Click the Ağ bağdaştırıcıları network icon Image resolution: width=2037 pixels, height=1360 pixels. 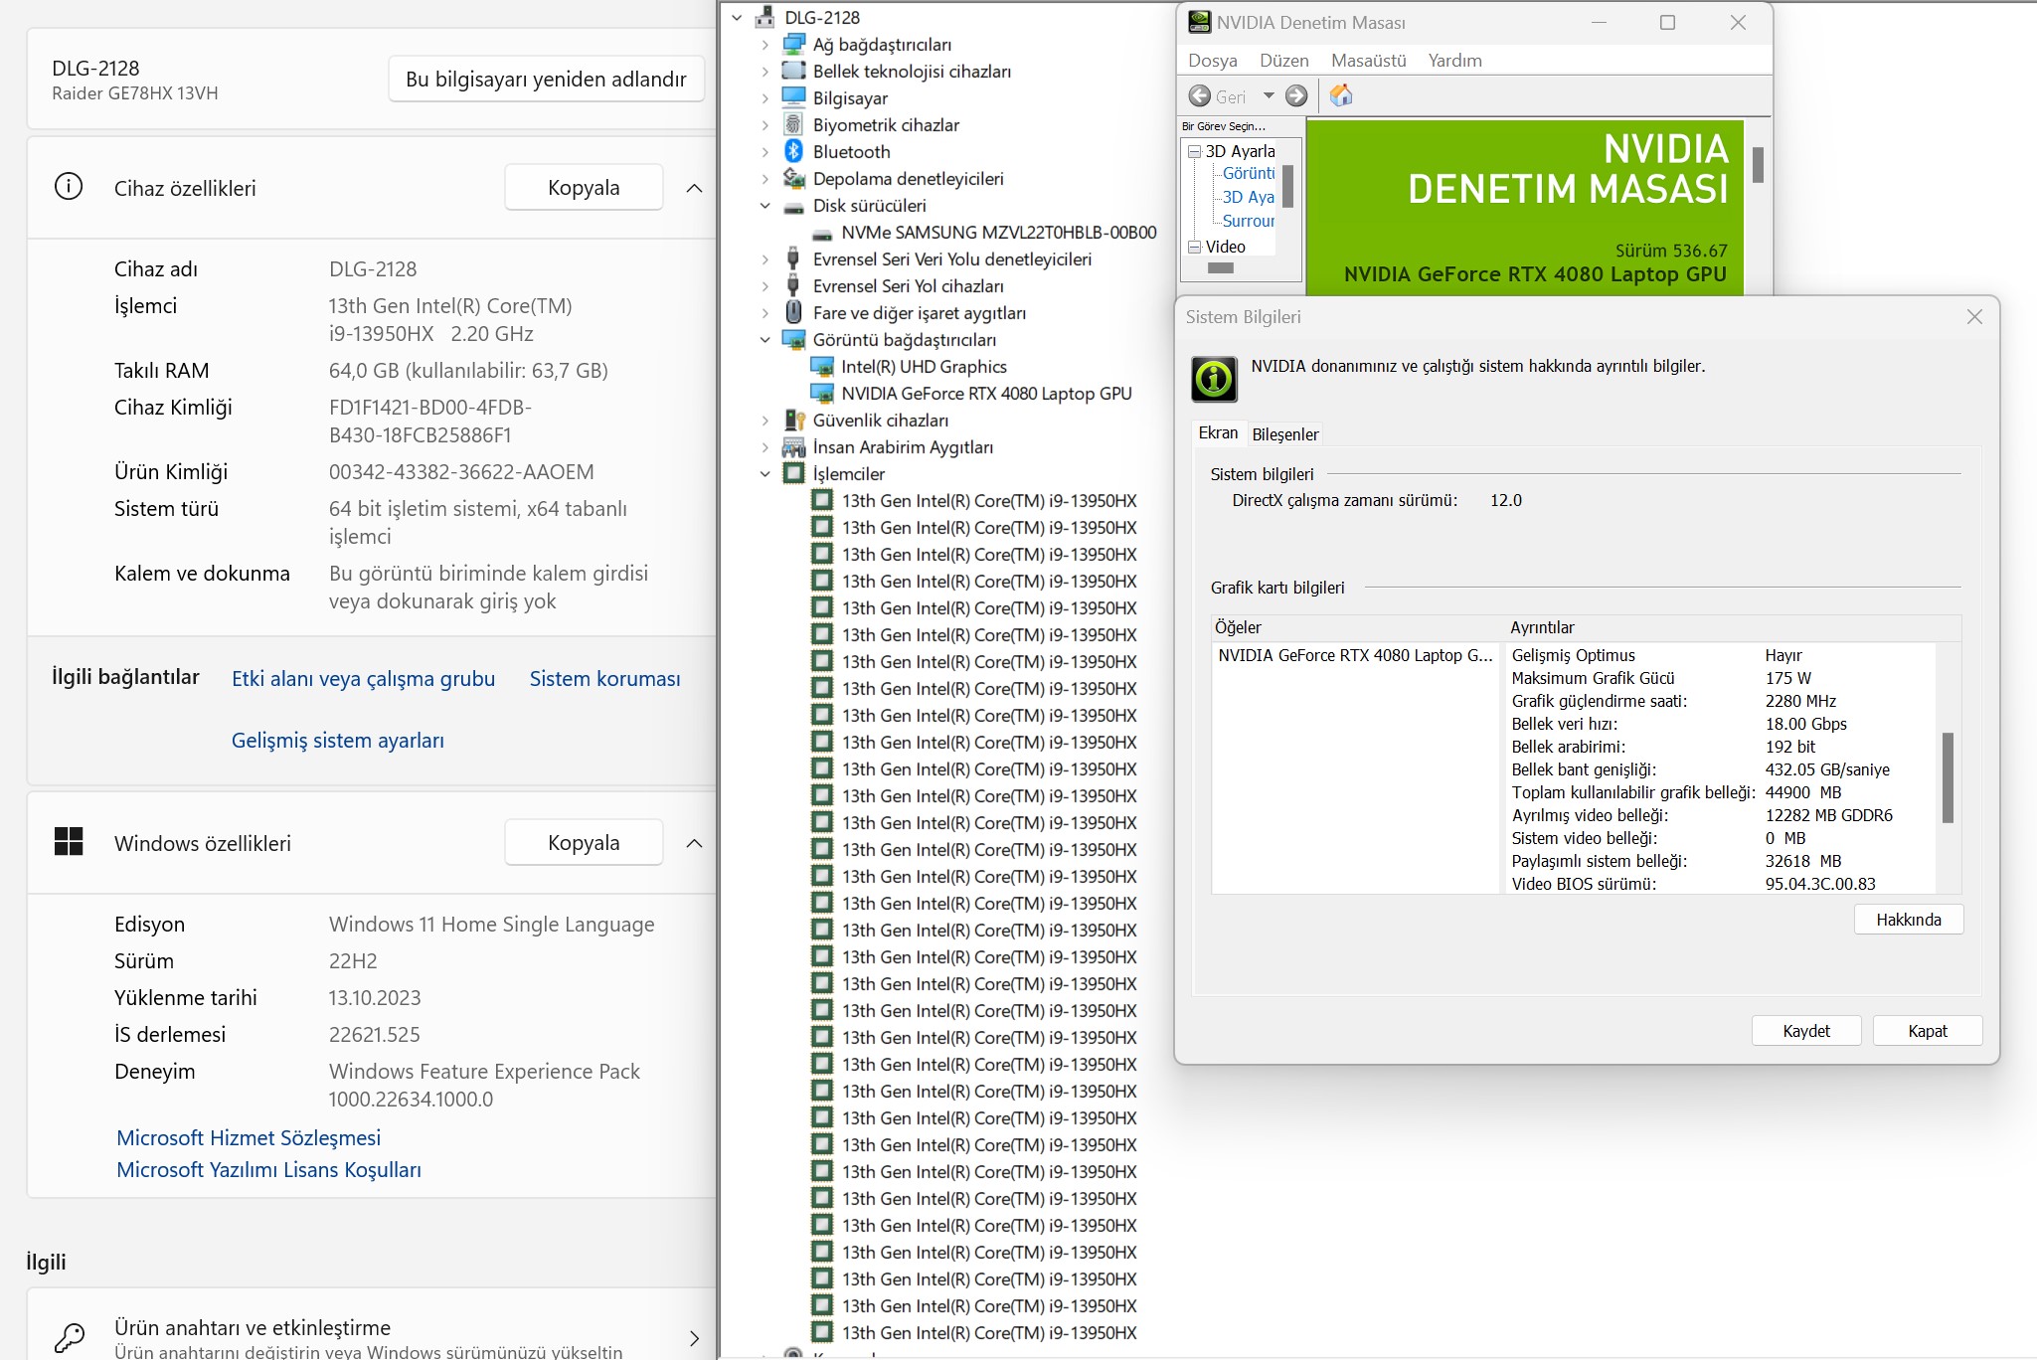pyautogui.click(x=793, y=44)
